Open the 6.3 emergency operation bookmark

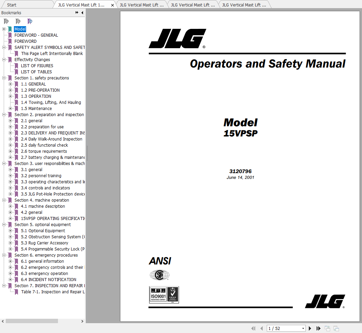pyautogui.click(x=44, y=274)
